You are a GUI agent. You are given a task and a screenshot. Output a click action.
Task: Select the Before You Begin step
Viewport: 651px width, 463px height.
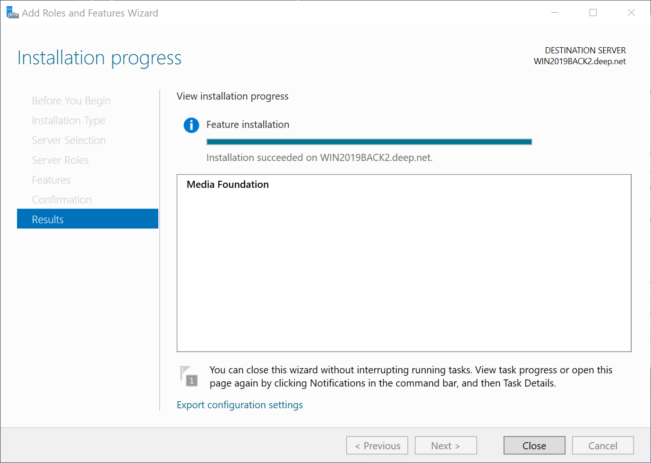[71, 101]
